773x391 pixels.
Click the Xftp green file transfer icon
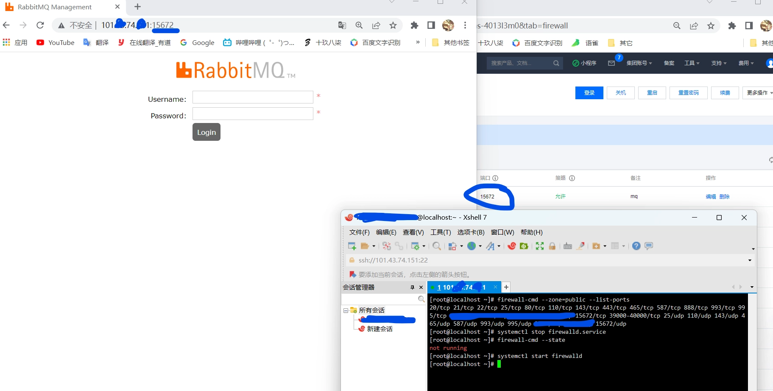[524, 246]
